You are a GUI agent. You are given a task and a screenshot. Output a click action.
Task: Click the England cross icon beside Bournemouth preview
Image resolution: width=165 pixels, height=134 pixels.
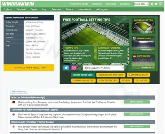tap(14, 127)
